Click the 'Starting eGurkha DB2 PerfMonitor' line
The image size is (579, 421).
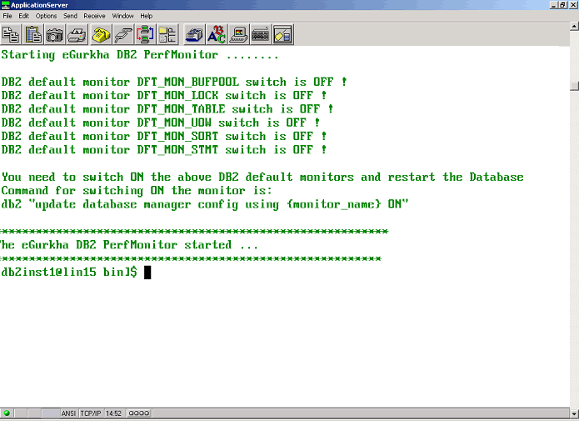[140, 55]
